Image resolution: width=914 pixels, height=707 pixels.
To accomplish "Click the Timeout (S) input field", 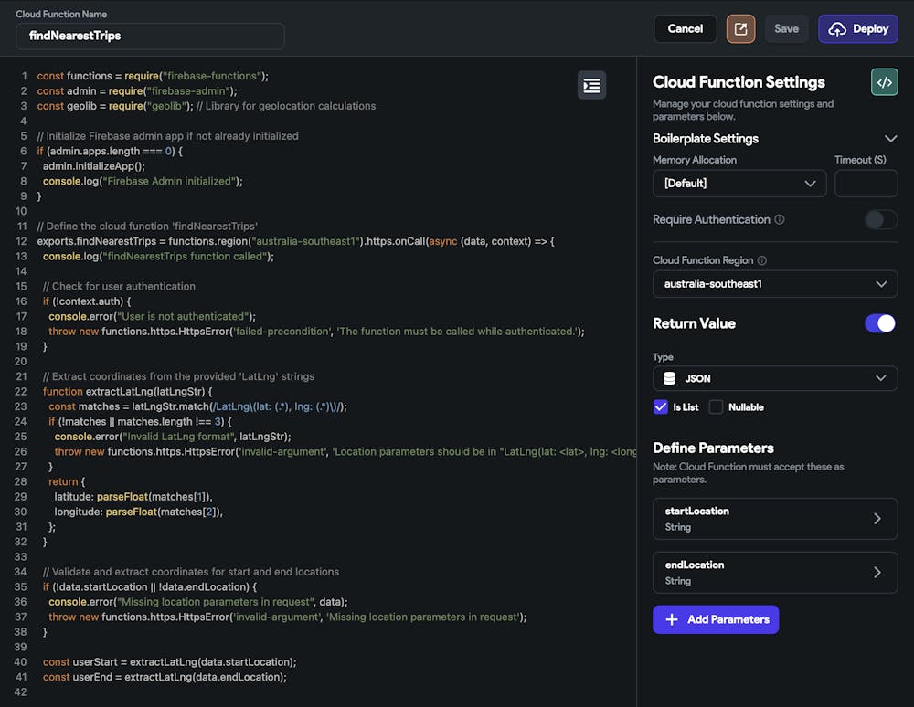I will (x=866, y=184).
